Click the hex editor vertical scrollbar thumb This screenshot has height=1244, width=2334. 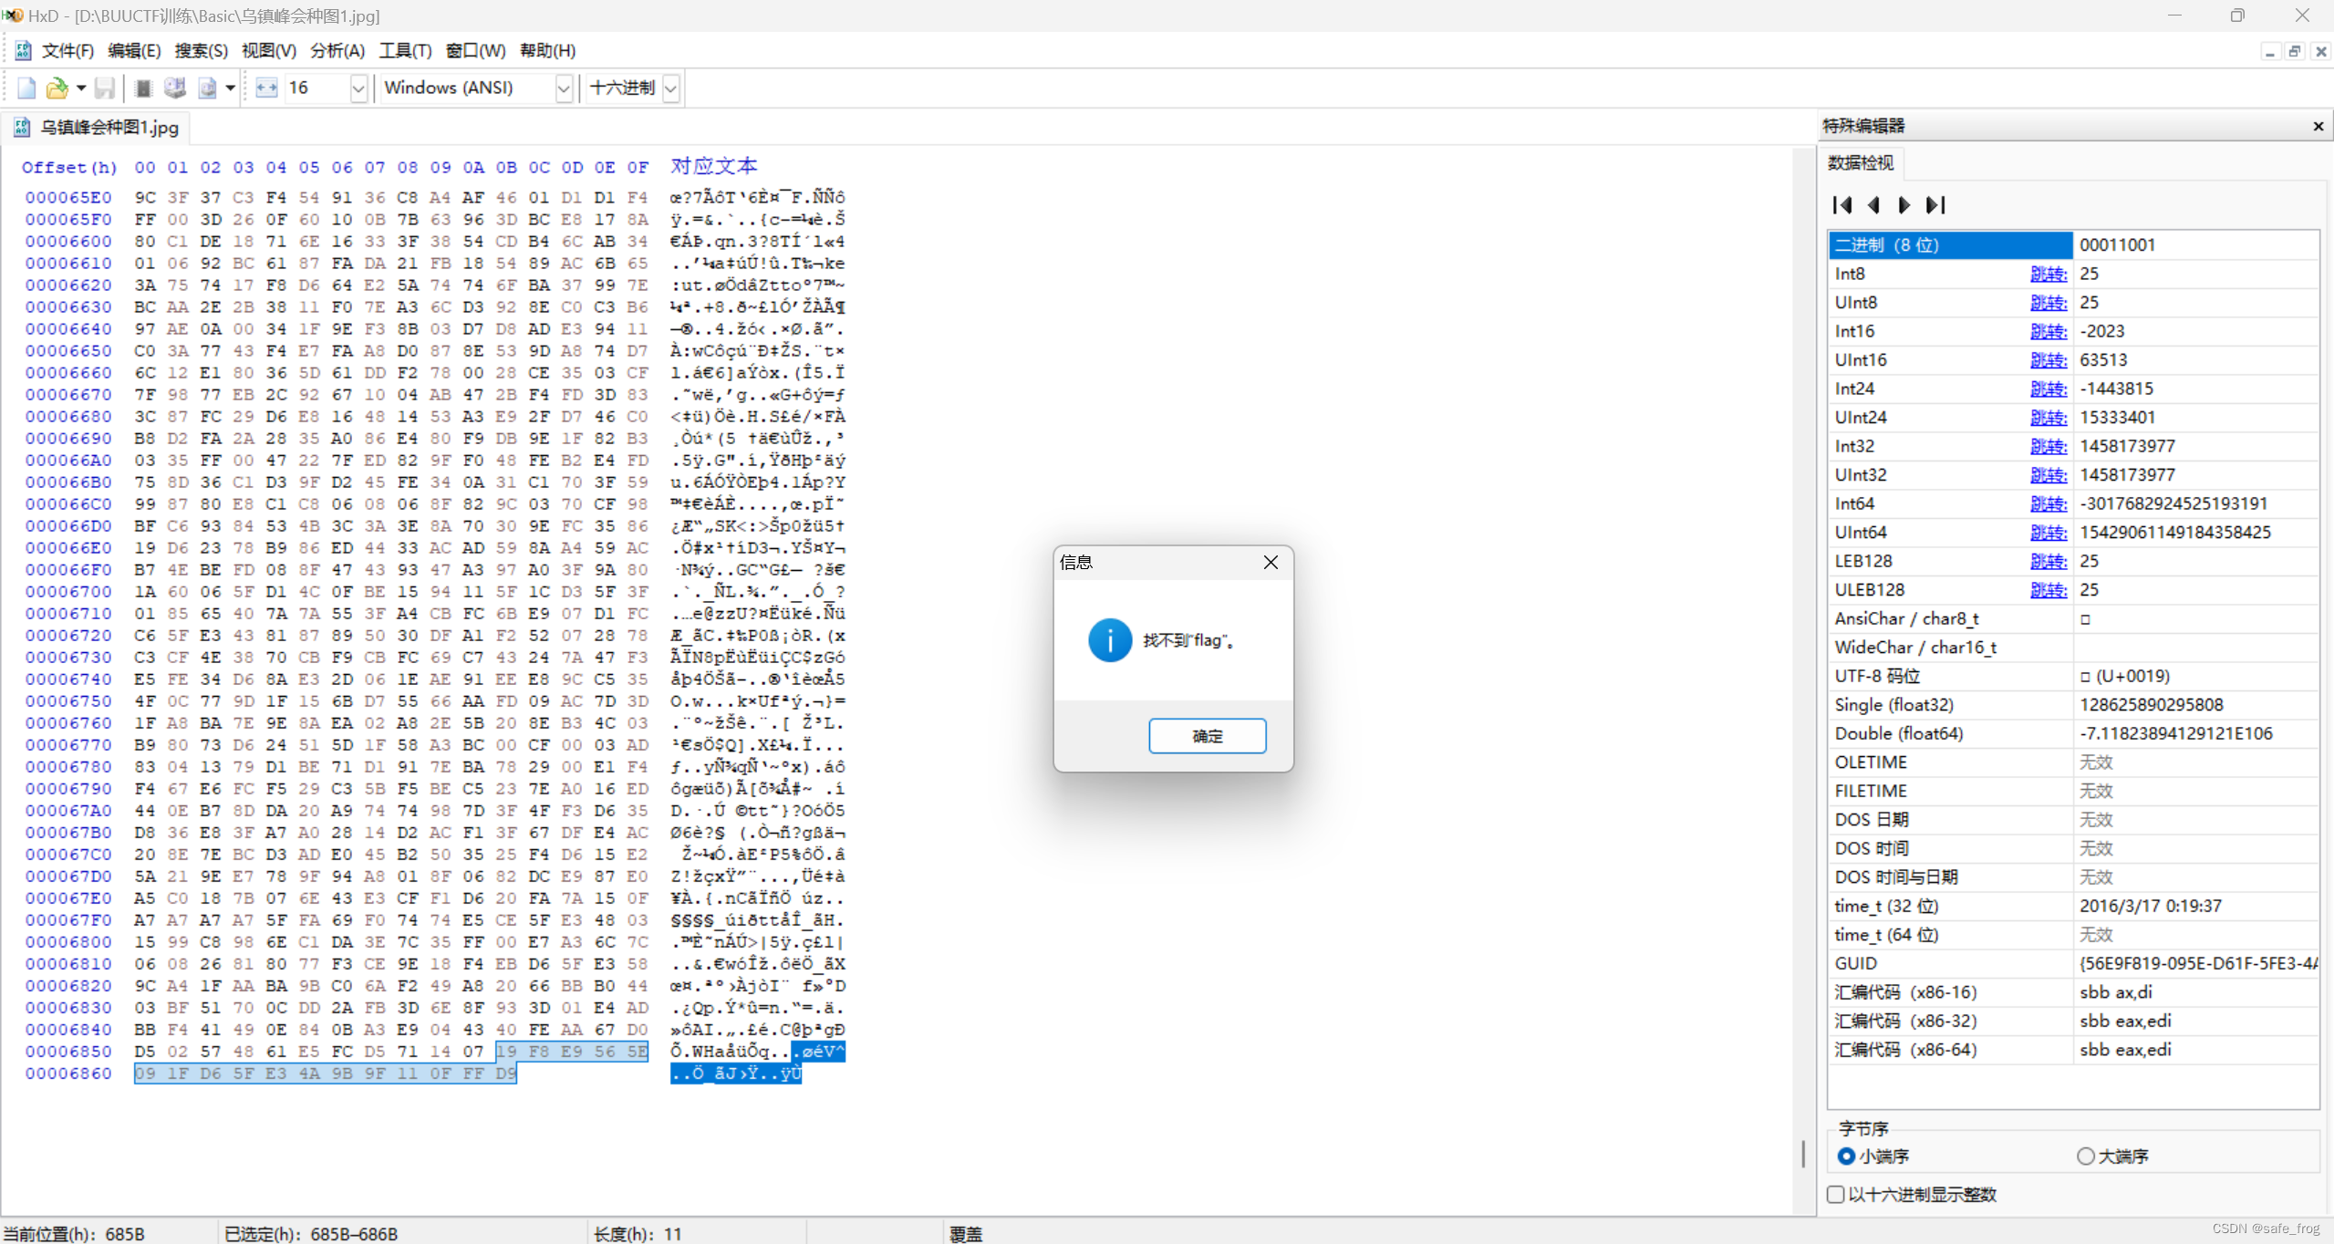point(1802,1153)
